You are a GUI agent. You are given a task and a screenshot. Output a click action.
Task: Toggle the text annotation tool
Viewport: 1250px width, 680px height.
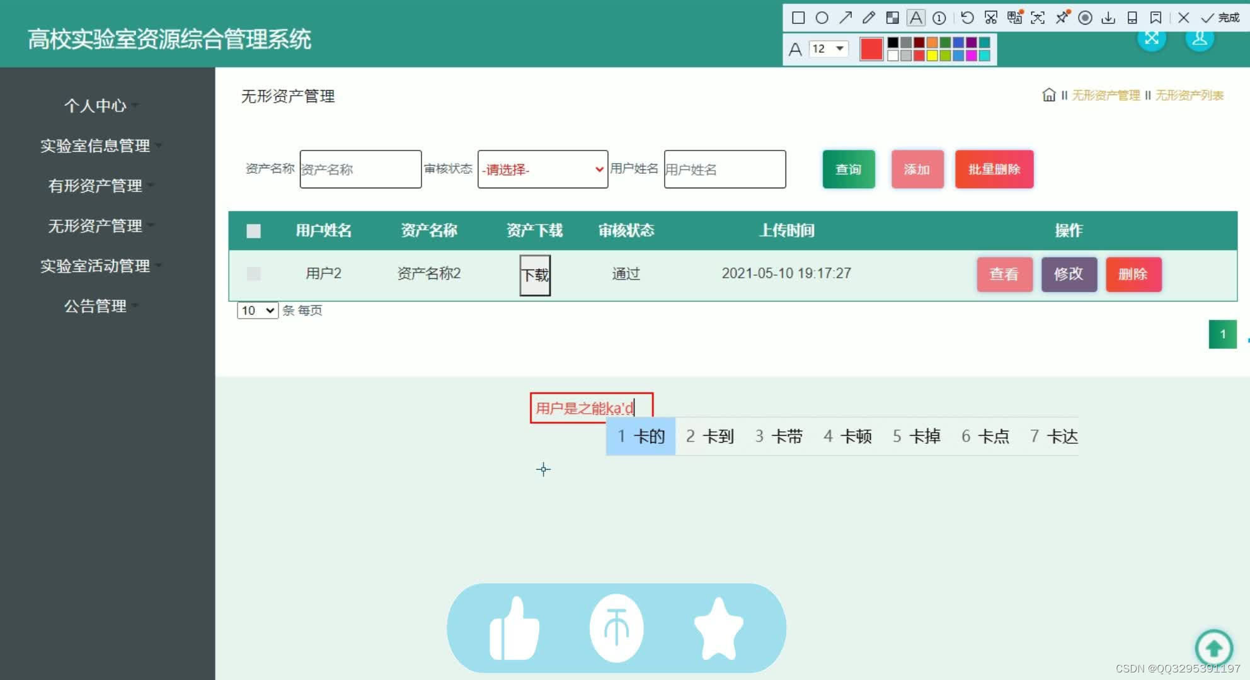[916, 18]
